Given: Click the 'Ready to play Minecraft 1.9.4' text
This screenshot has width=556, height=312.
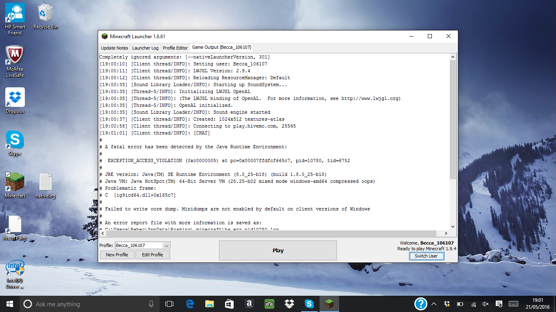Looking at the screenshot, I should point(427,249).
